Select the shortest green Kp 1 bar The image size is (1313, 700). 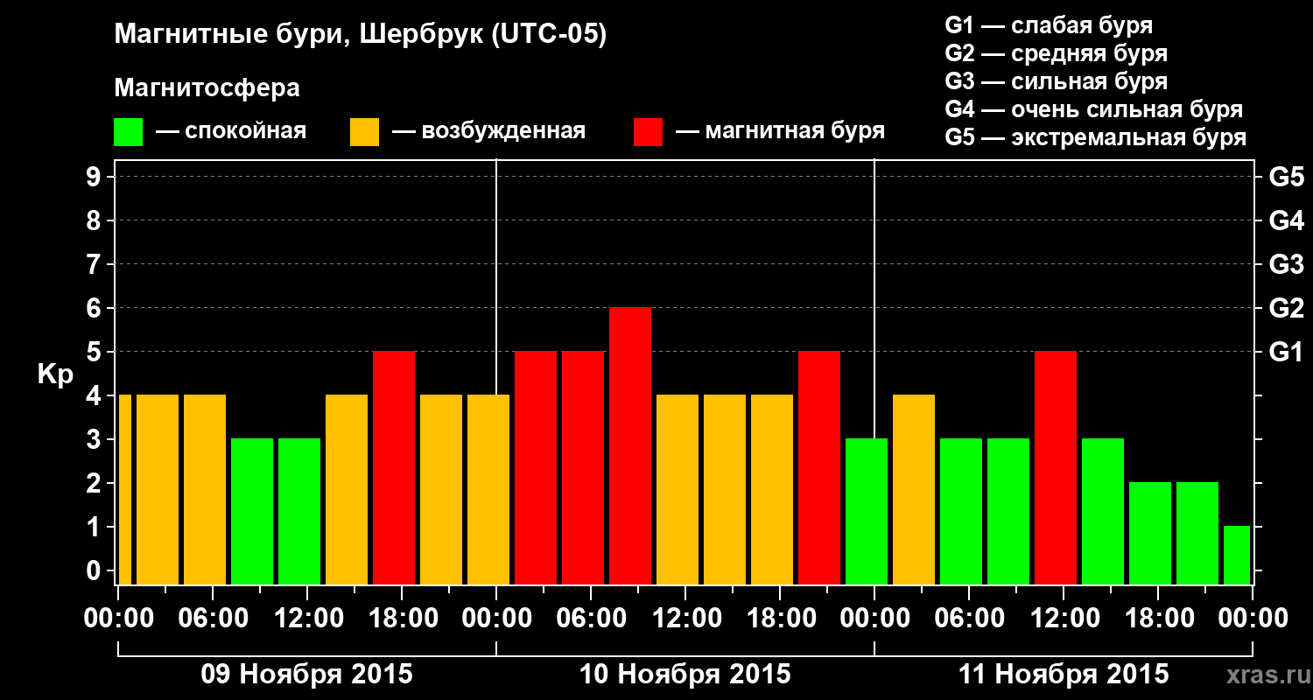tap(1237, 556)
